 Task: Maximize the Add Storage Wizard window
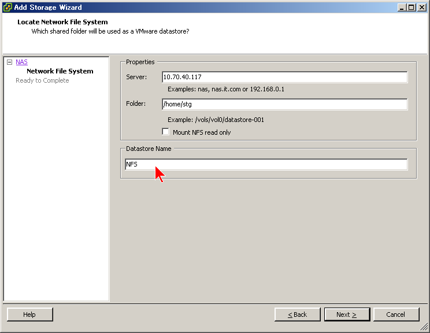click(x=412, y=8)
